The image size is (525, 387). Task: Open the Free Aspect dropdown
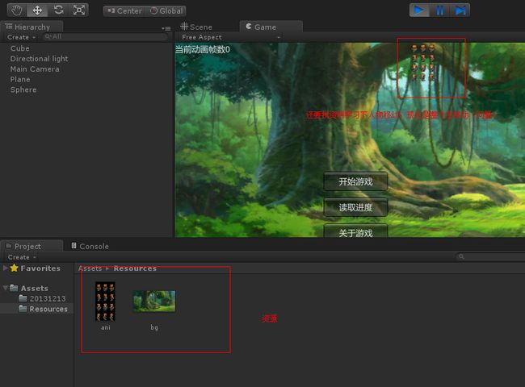[x=230, y=37]
